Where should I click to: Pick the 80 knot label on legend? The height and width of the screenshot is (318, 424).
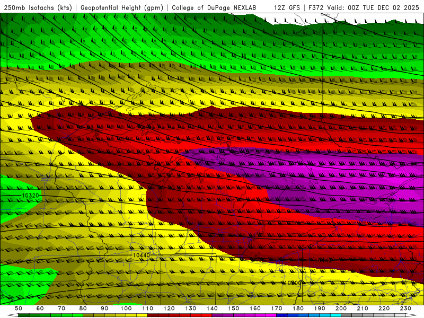[83, 308]
